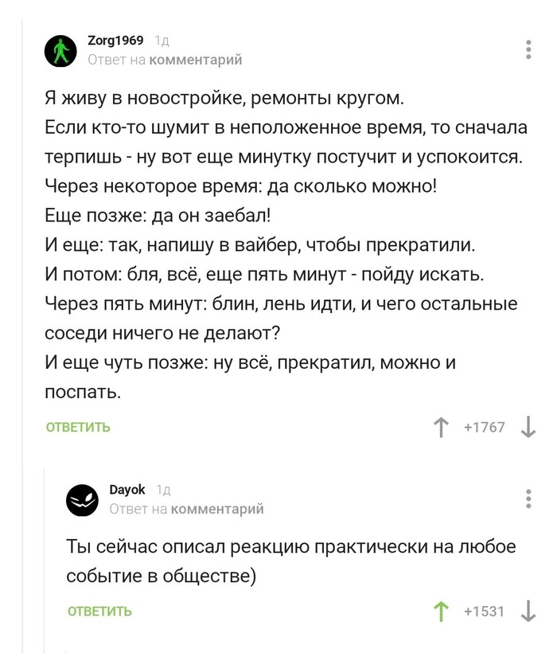Click the green upvote arrow on Dayok's reply
Image resolution: width=557 pixels, height=653 pixels.
pos(440,612)
